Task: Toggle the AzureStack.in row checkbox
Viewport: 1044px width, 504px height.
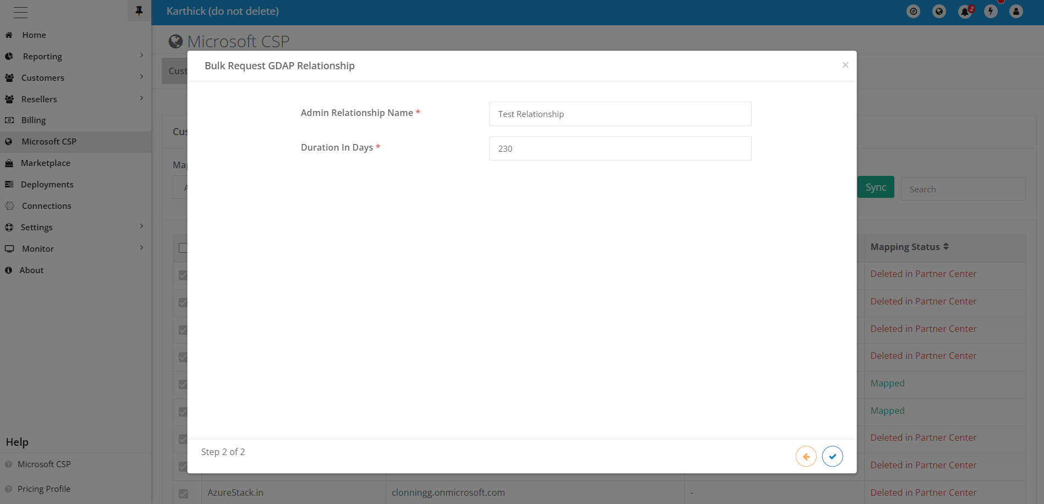Action: pos(183,493)
